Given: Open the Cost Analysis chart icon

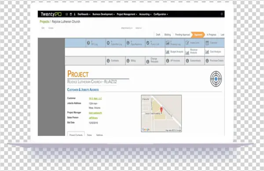Looking at the screenshot, I should 207,52.
